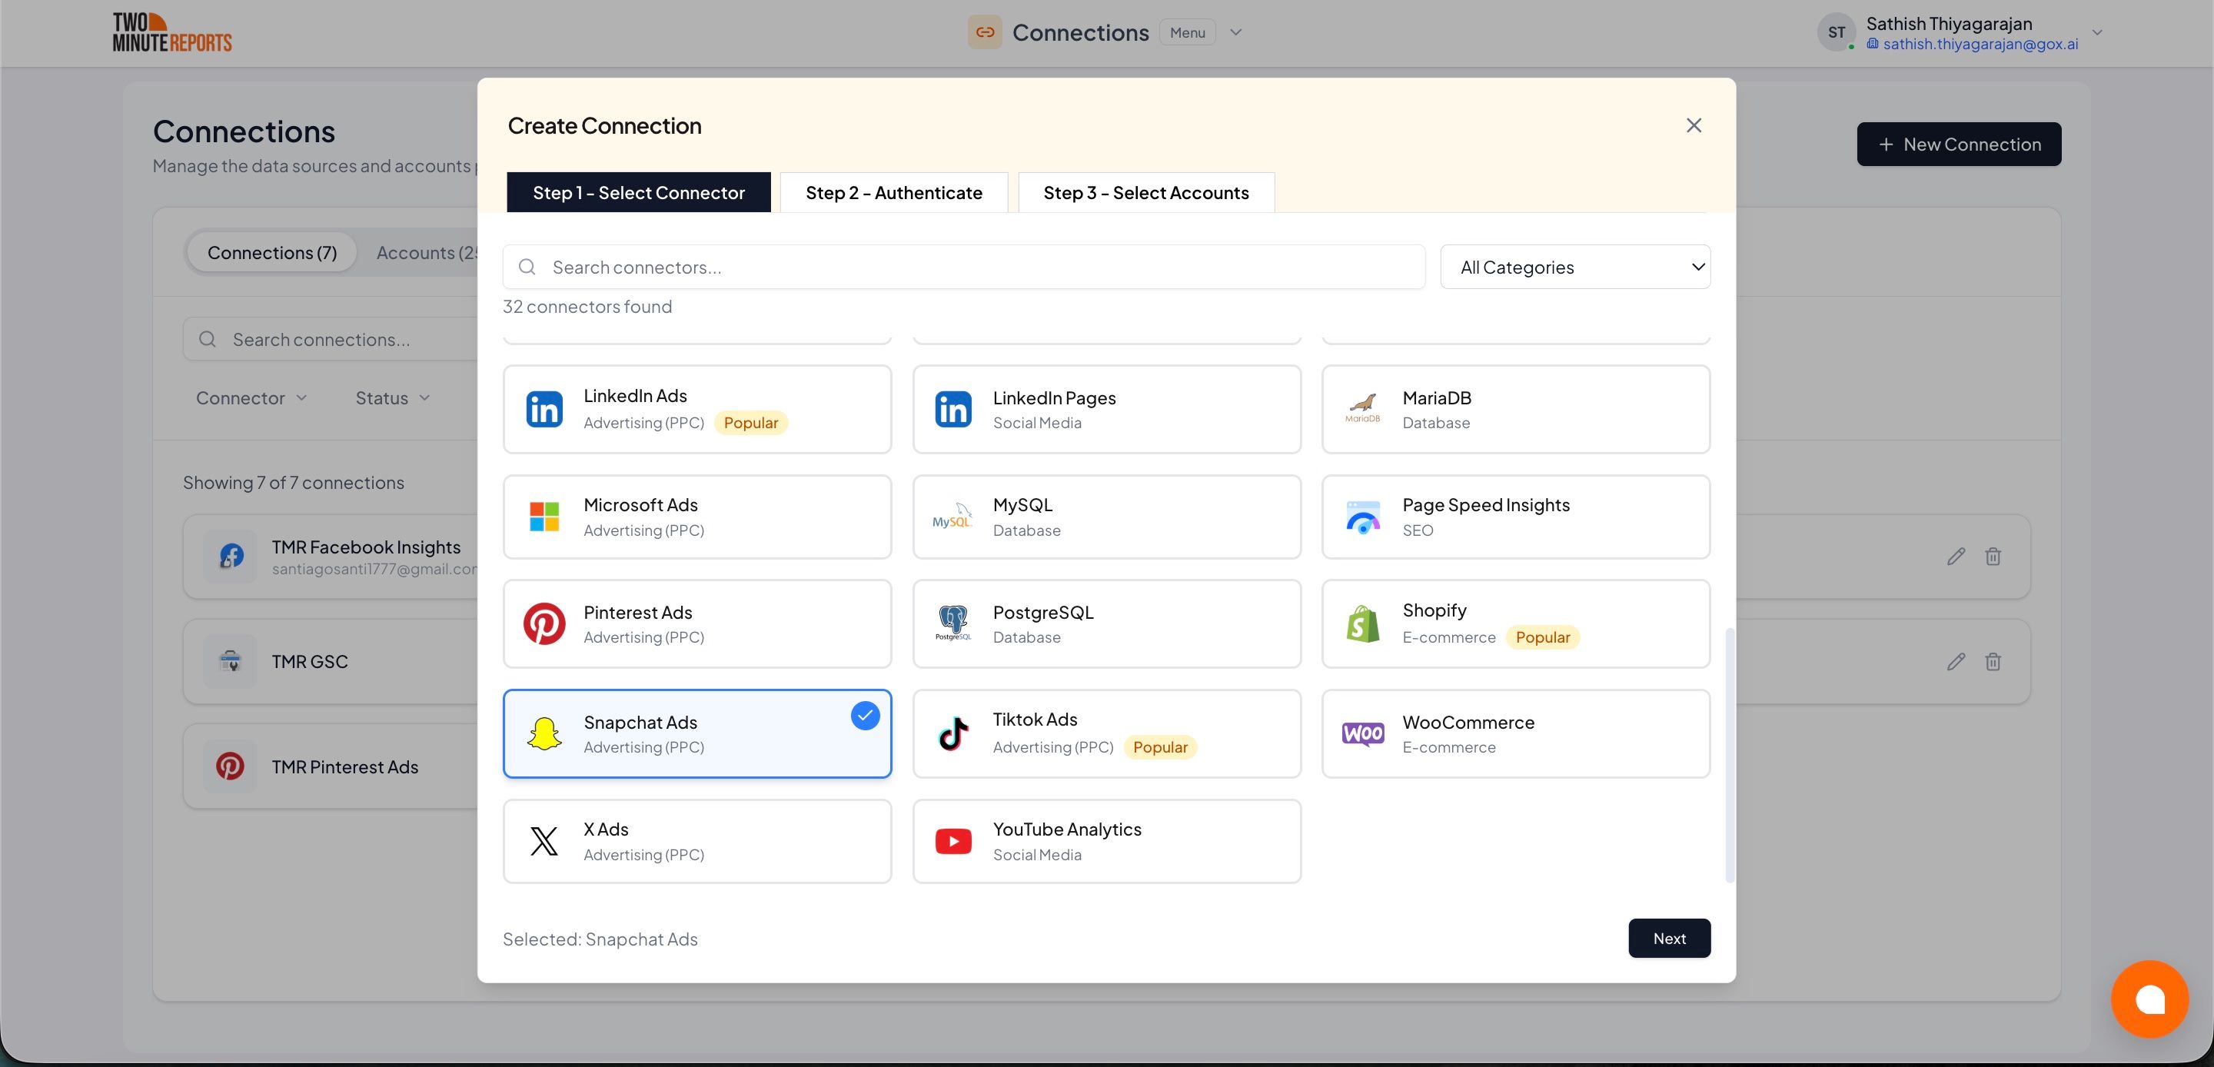Click the Pinterest Ads connector logo
Screen dimensions: 2214x1067
(544, 623)
